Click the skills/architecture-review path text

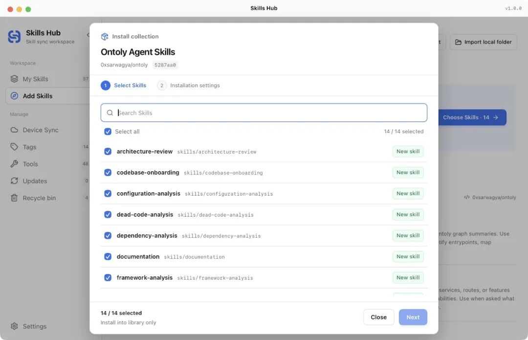217,152
